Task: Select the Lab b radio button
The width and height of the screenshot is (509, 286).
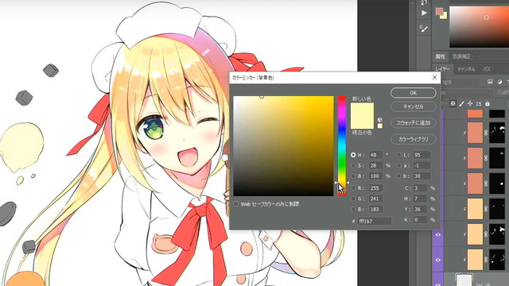Action: 398,176
